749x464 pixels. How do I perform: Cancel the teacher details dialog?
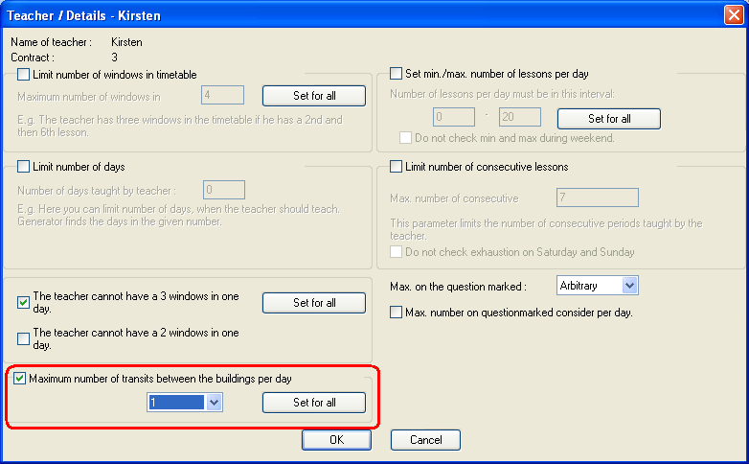pyautogui.click(x=425, y=440)
